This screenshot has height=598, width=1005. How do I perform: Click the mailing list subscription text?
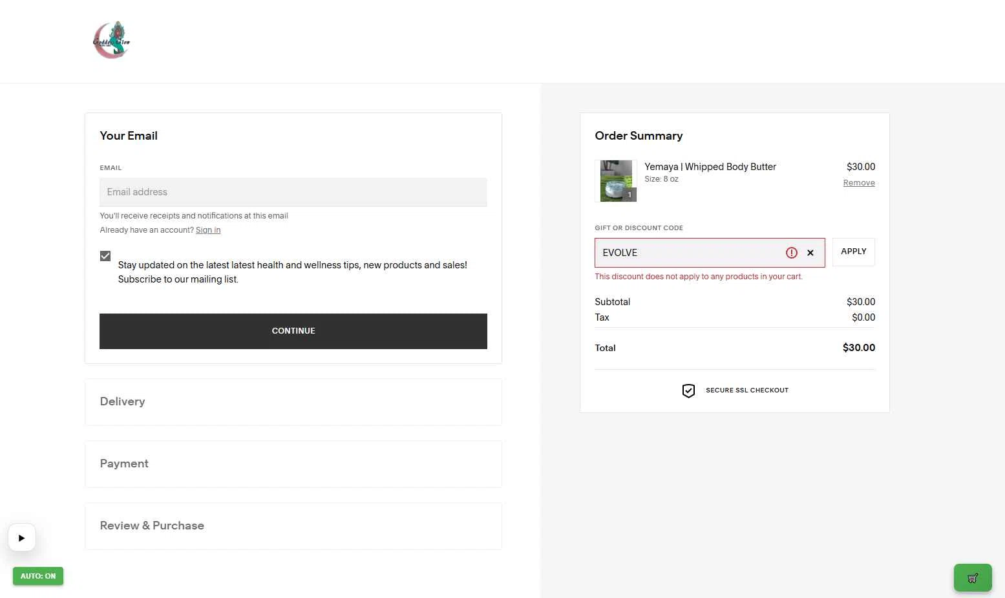tap(292, 272)
